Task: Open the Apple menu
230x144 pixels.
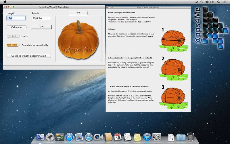Action: [x=5, y=2]
